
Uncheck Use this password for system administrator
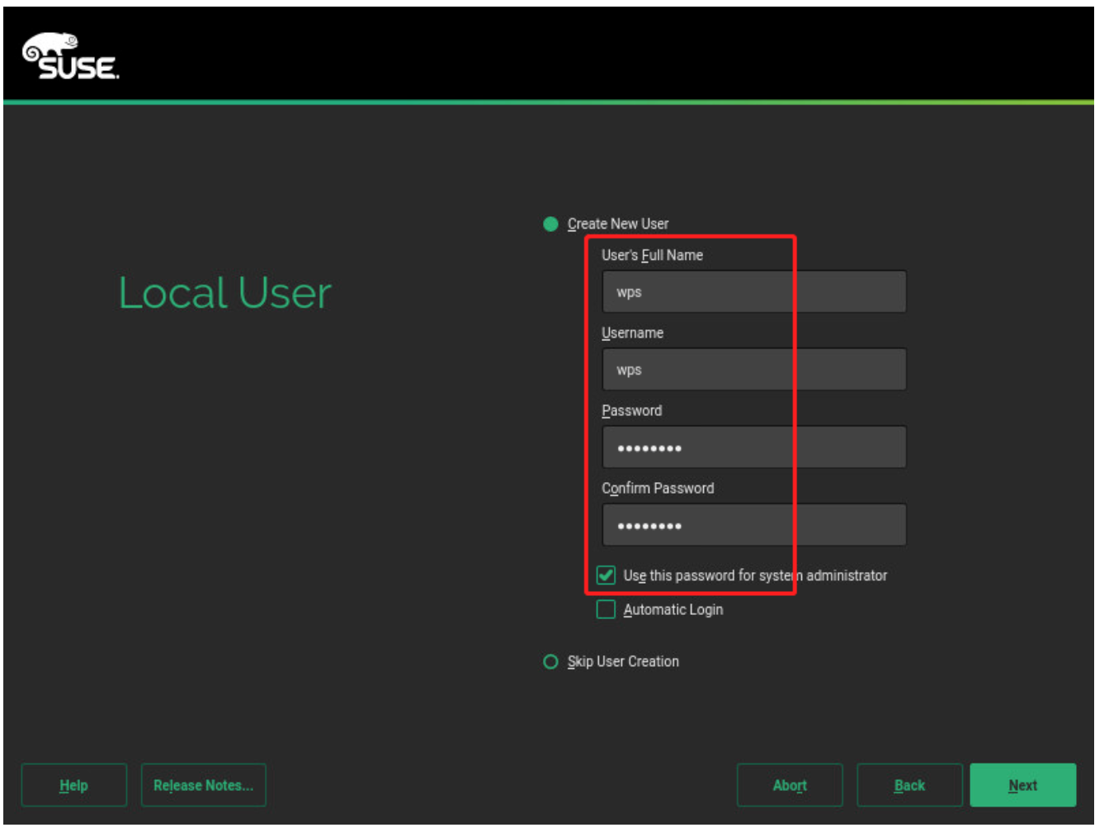(606, 575)
